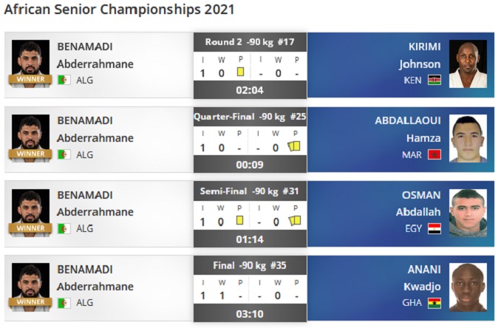Click the Egypt flag beside EGY
The image size is (501, 328).
click(434, 229)
